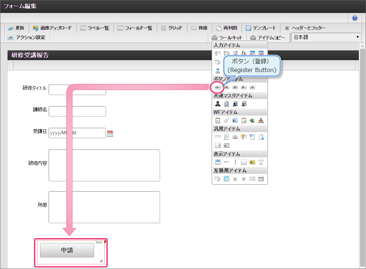Open アクション設定 action settings
The image size is (366, 269).
pyautogui.click(x=26, y=37)
